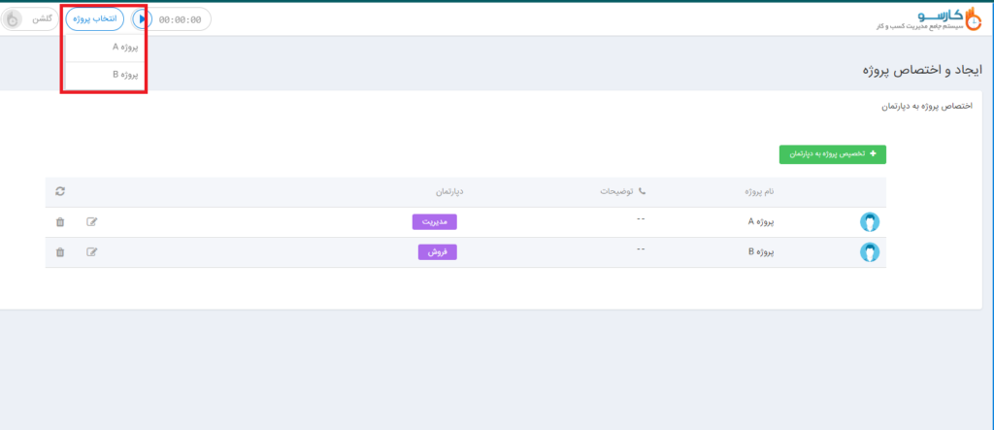Click the توضیحات column header
The image size is (994, 430).
click(622, 191)
